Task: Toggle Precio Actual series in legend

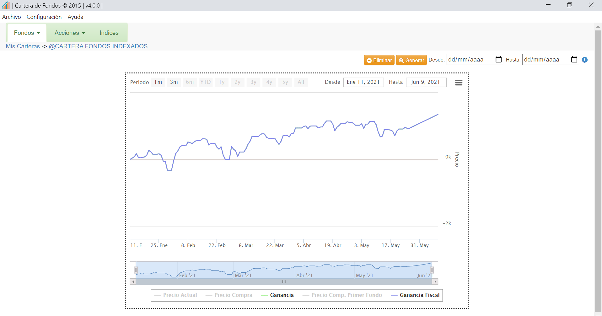Action: tap(176, 295)
